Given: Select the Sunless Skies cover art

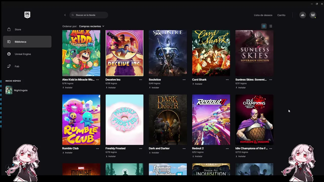Looking at the screenshot, I should click(254, 53).
